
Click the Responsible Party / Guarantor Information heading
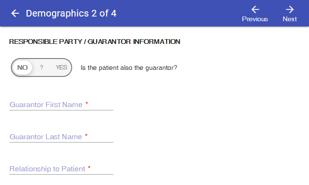(x=95, y=42)
